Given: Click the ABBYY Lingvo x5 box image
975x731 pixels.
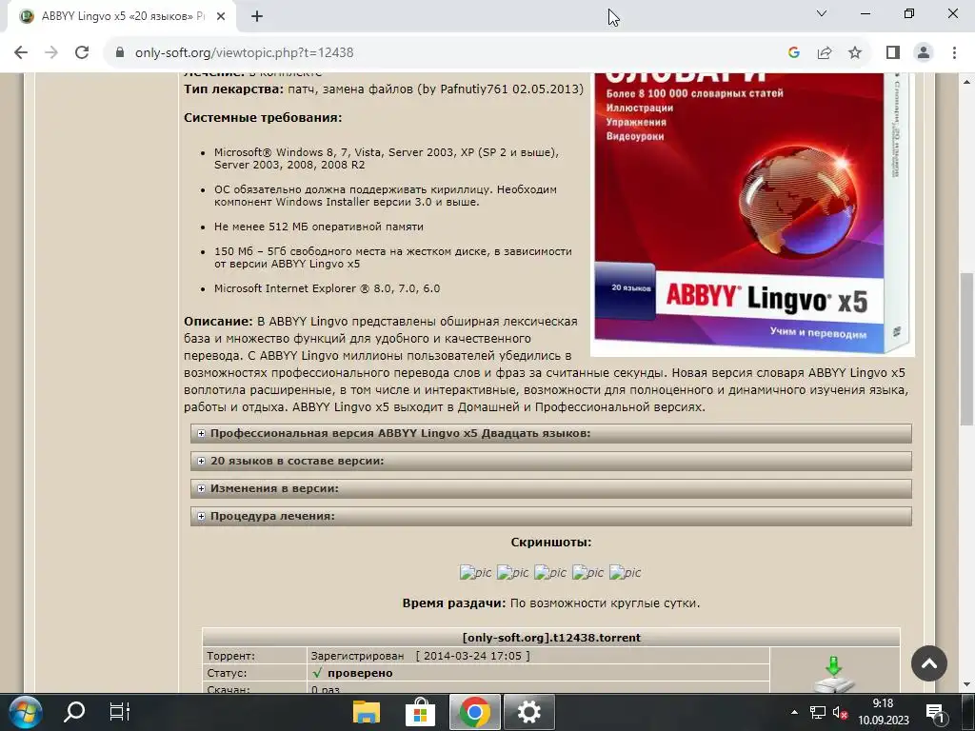Looking at the screenshot, I should (752, 214).
